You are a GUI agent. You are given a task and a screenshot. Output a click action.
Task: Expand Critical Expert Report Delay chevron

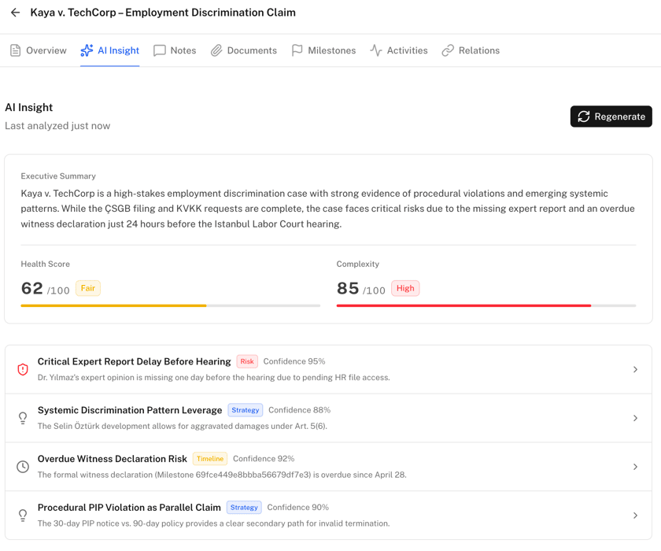coord(635,369)
